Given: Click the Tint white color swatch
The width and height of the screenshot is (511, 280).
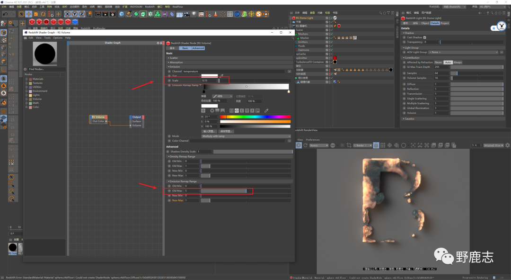Looking at the screenshot, I should (x=210, y=76).
